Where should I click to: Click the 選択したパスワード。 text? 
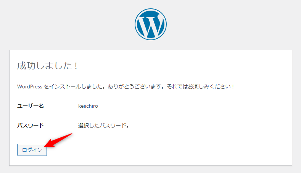coord(104,126)
